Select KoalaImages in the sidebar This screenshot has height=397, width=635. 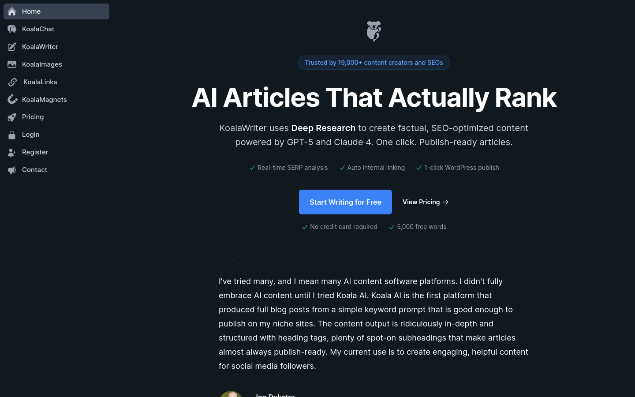[56, 64]
